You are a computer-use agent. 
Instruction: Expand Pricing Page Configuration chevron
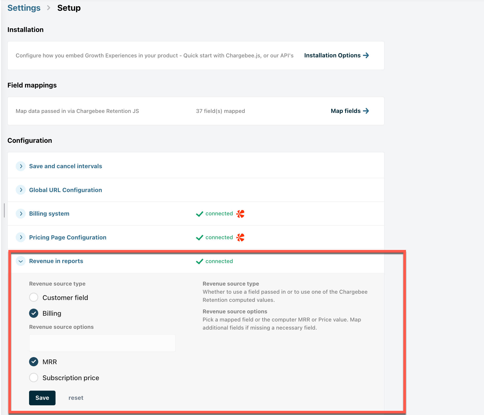[x=21, y=237]
